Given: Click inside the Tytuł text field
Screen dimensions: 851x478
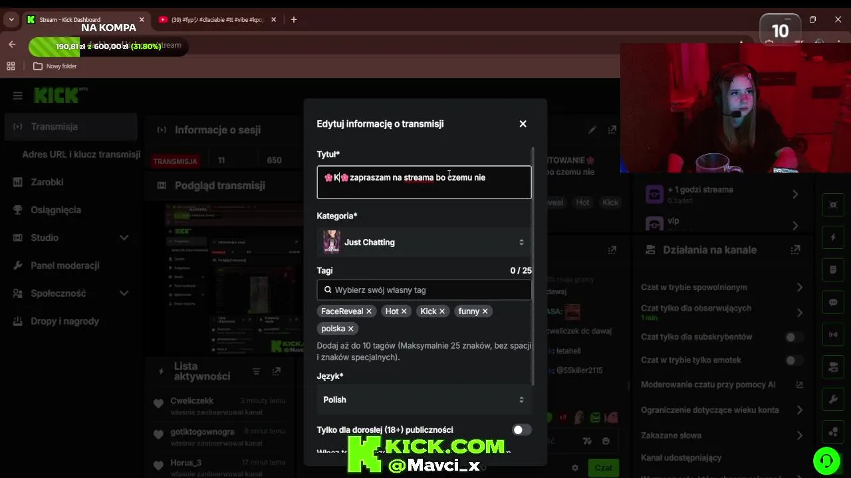Looking at the screenshot, I should click(424, 182).
